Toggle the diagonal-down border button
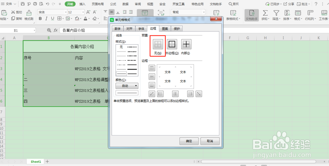The height and width of the screenshot is (166, 329). [199, 94]
